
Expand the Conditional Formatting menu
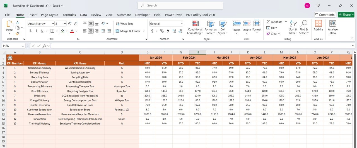(195, 27)
